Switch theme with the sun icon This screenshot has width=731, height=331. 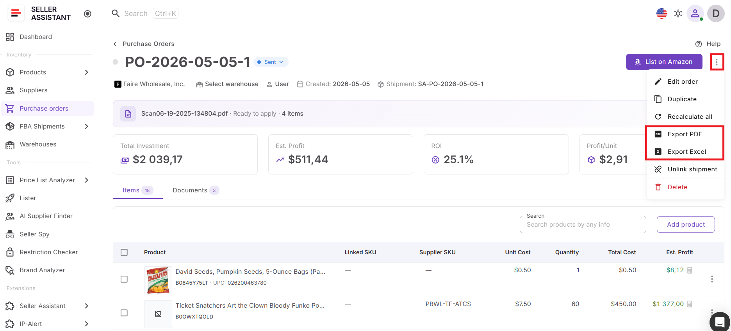678,14
